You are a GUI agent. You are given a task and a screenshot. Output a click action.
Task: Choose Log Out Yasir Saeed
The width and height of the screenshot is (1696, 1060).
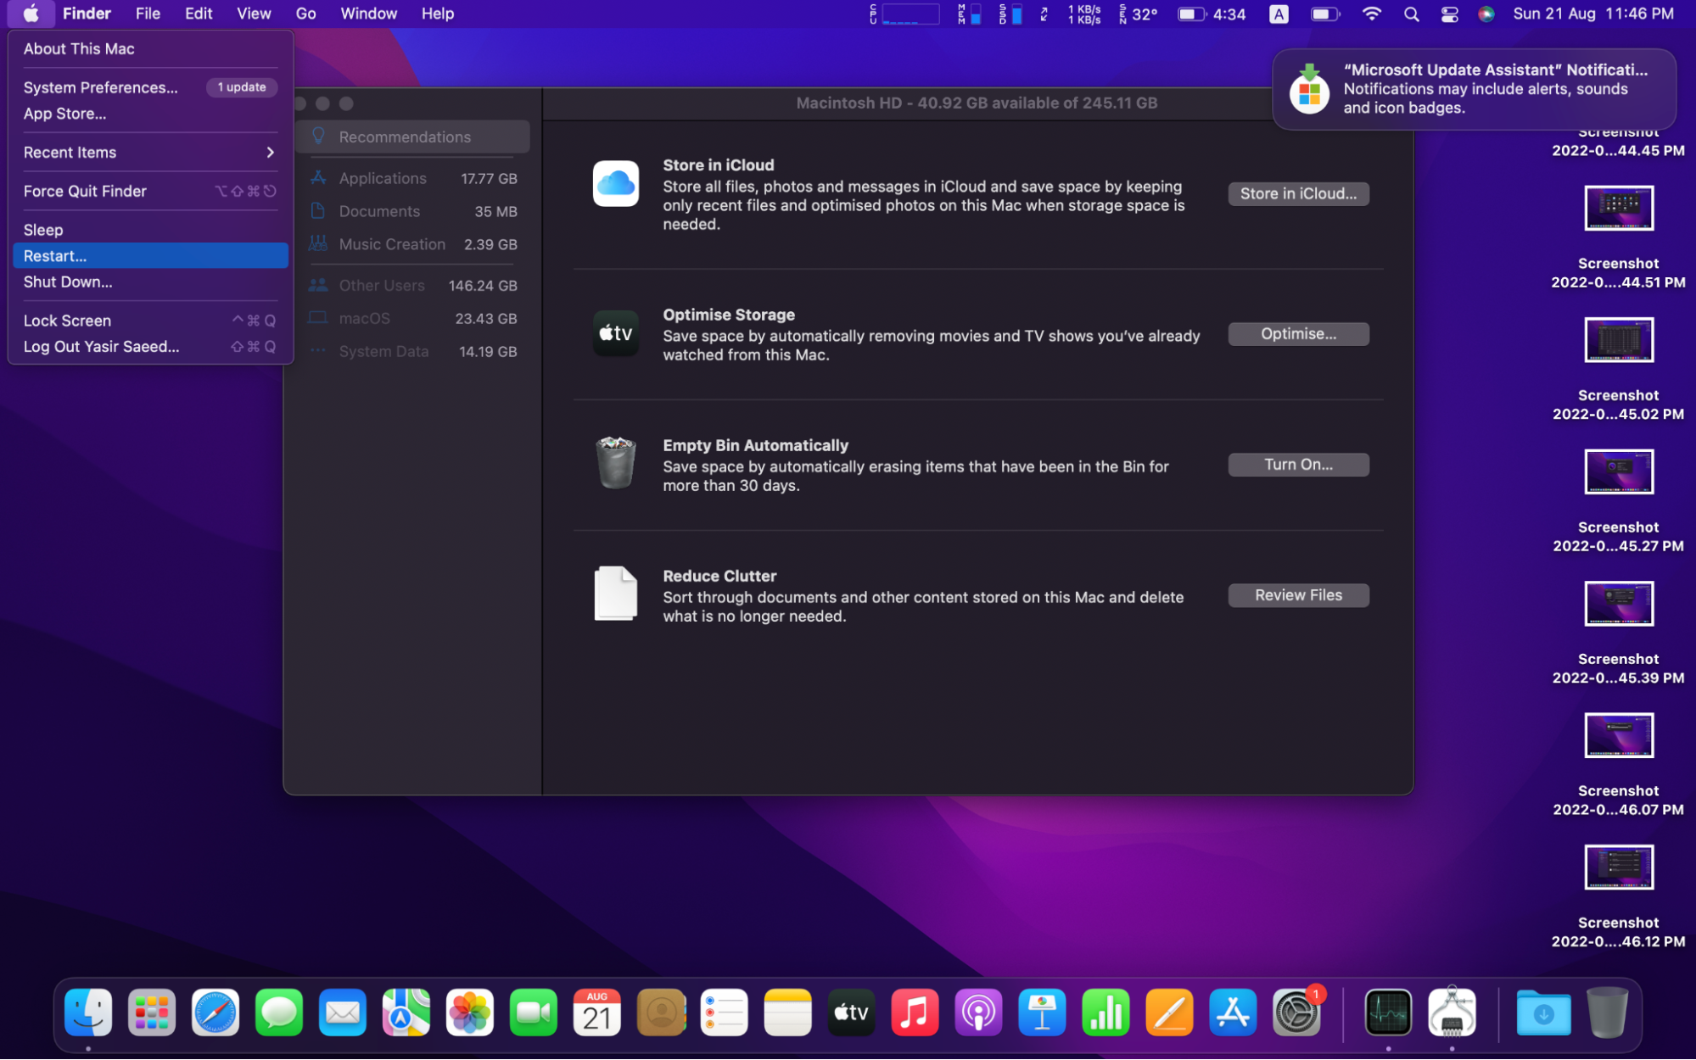pyautogui.click(x=150, y=347)
